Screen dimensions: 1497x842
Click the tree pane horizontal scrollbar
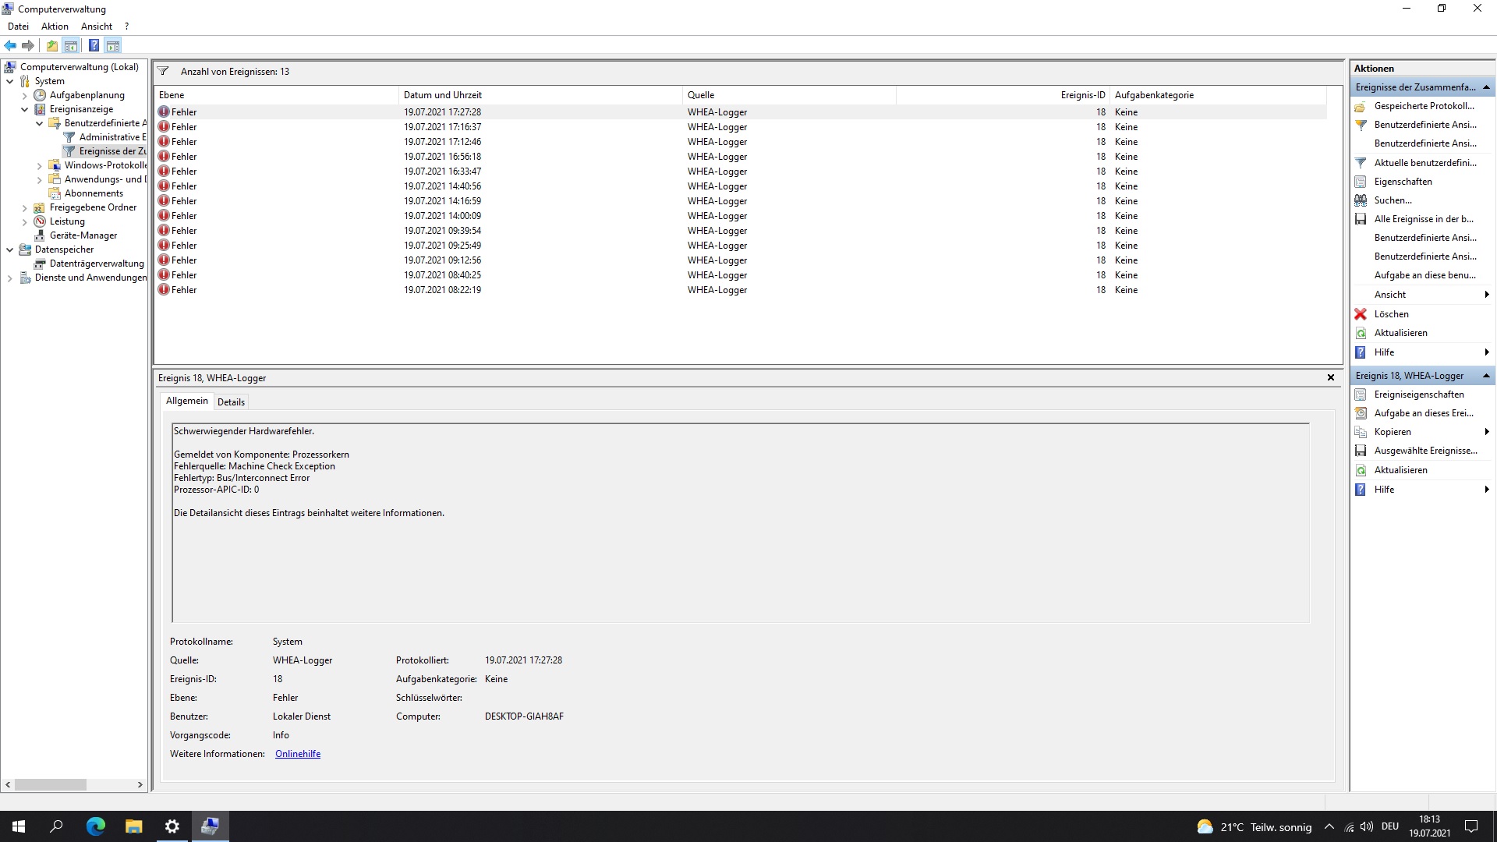point(50,784)
